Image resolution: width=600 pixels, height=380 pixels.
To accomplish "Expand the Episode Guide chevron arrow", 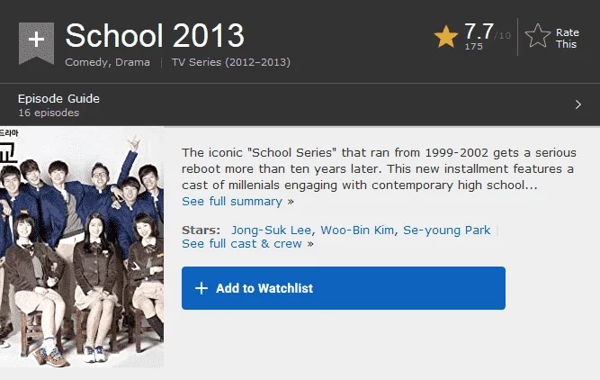I will point(578,104).
